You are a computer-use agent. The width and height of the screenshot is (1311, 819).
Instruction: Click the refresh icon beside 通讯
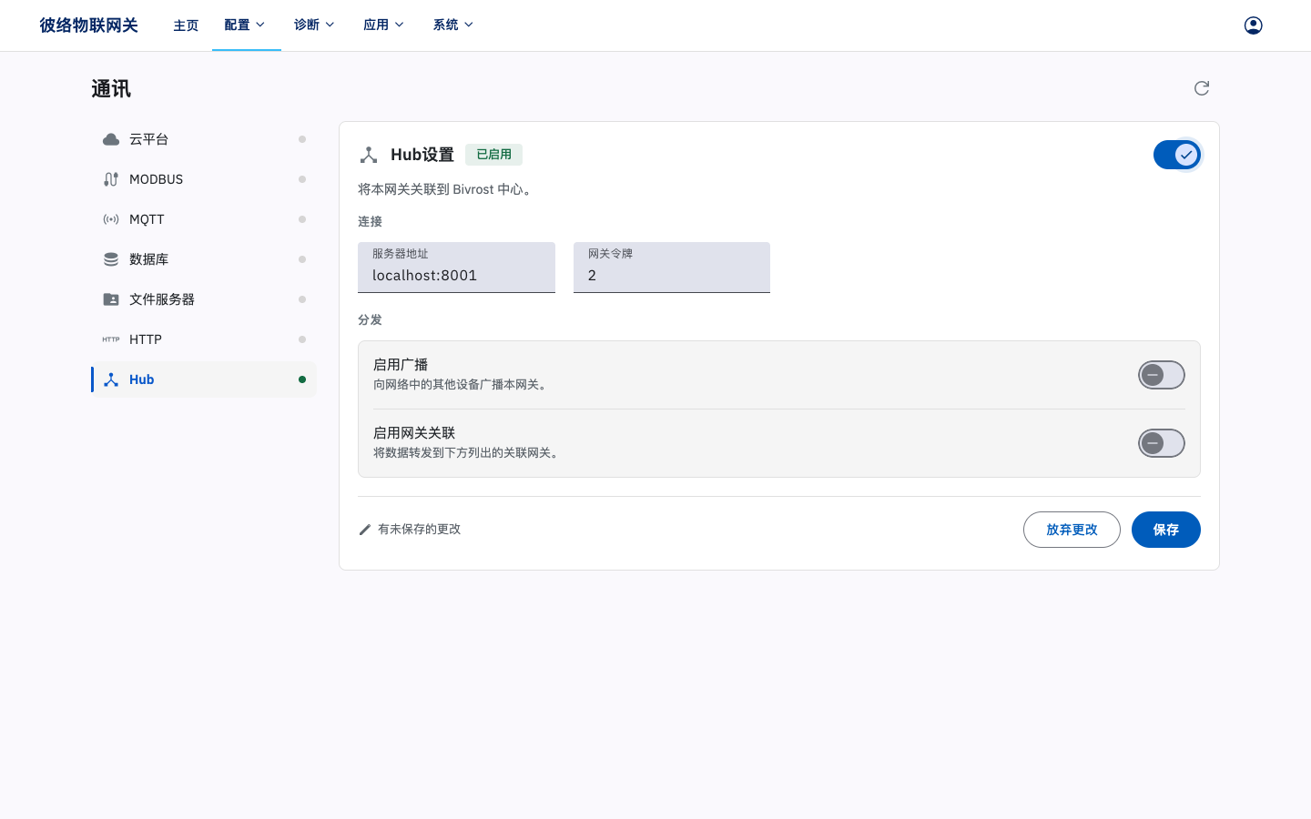(1202, 88)
